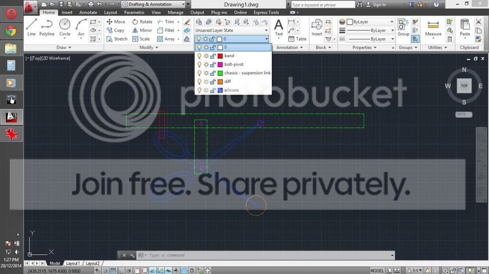Viewport: 489px width, 274px height.
Task: Switch to the Annotate ribbon tab
Action: coord(88,12)
